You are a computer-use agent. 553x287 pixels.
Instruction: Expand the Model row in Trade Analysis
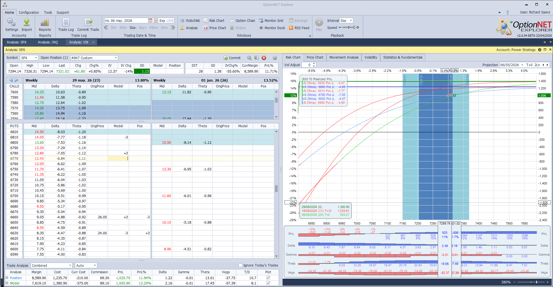[x=7, y=283]
